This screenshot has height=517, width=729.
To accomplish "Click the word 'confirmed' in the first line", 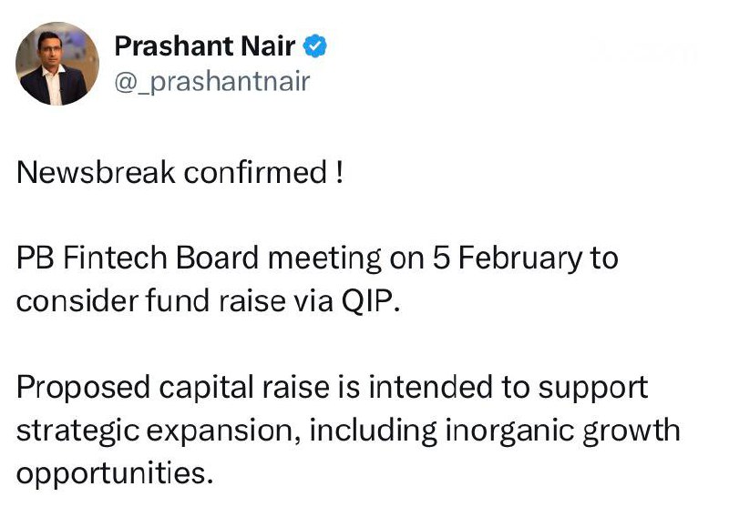I will click(x=256, y=172).
